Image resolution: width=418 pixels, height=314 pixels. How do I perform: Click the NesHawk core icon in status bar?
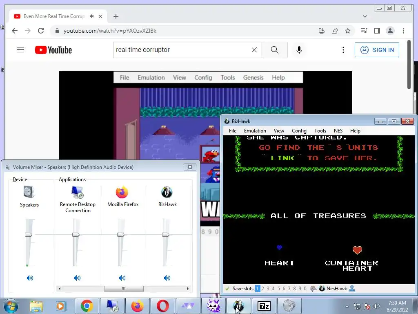[322, 289]
